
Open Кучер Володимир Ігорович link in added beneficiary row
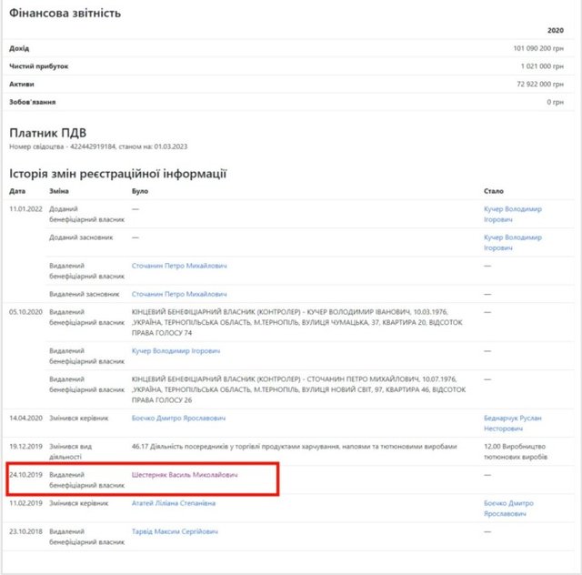point(513,209)
